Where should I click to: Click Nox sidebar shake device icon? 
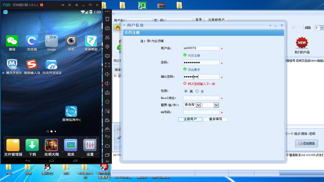(x=107, y=19)
